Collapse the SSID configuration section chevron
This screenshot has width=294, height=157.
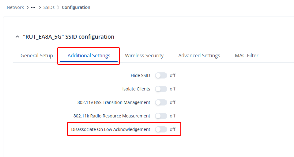[17, 37]
